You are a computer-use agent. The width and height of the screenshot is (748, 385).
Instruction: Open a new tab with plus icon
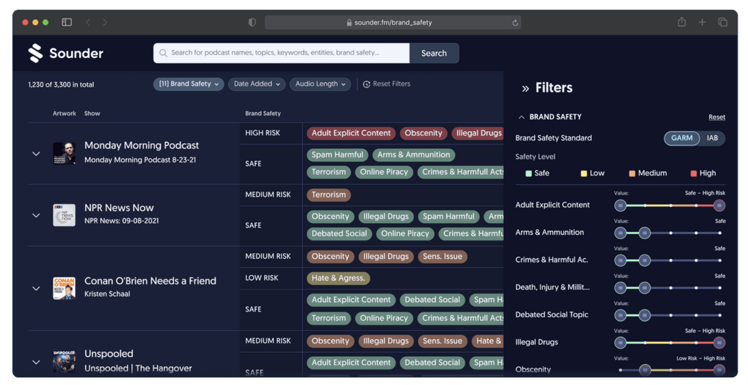coord(702,23)
